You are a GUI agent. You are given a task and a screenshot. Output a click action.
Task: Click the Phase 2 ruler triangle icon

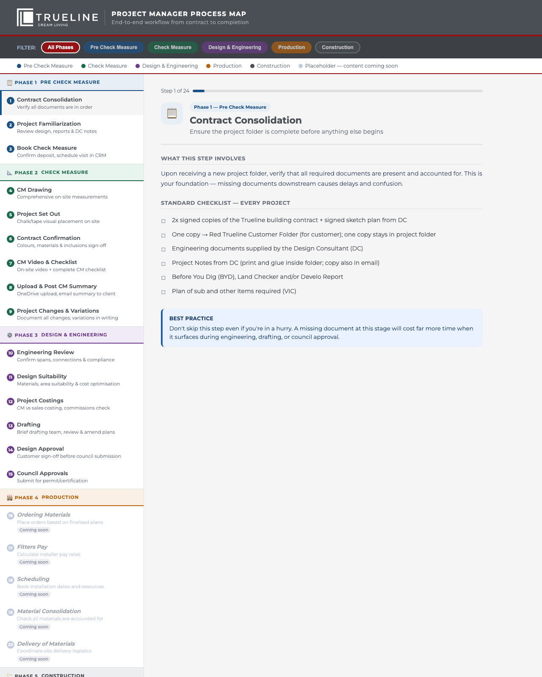(x=10, y=173)
